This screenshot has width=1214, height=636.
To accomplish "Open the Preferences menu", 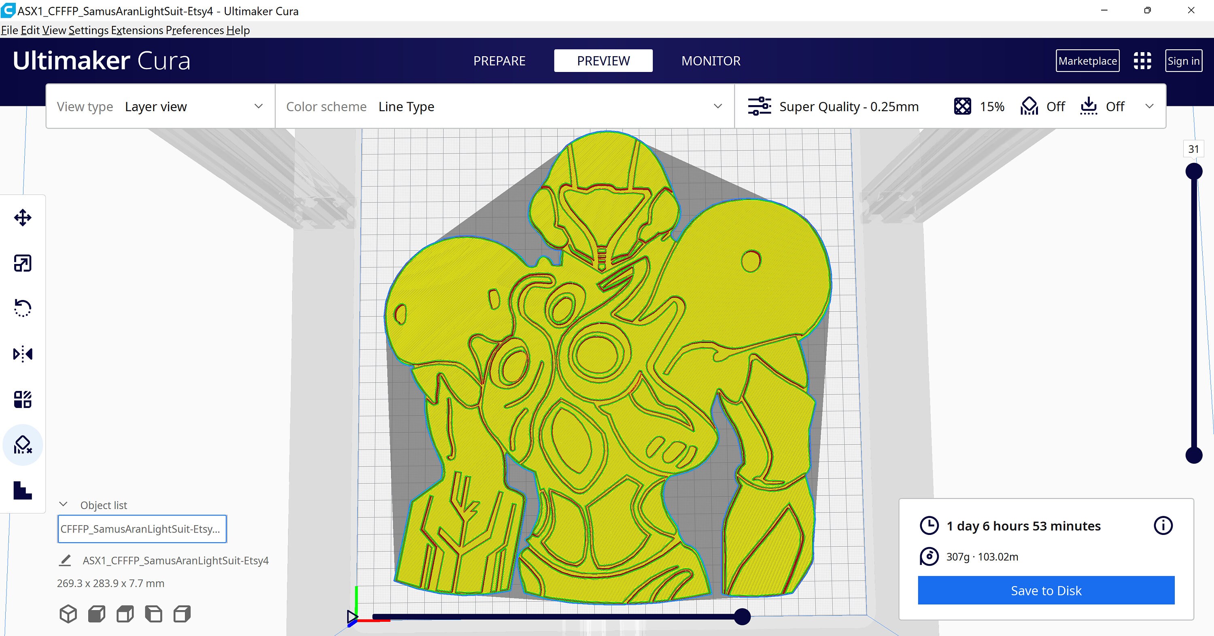I will click(x=195, y=30).
